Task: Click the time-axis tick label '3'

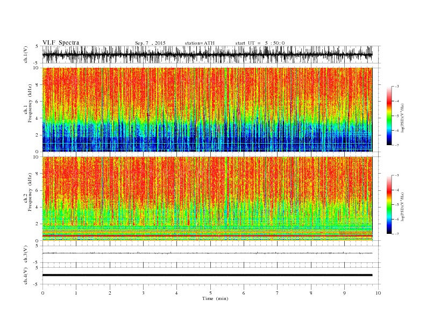Action: coord(143,293)
